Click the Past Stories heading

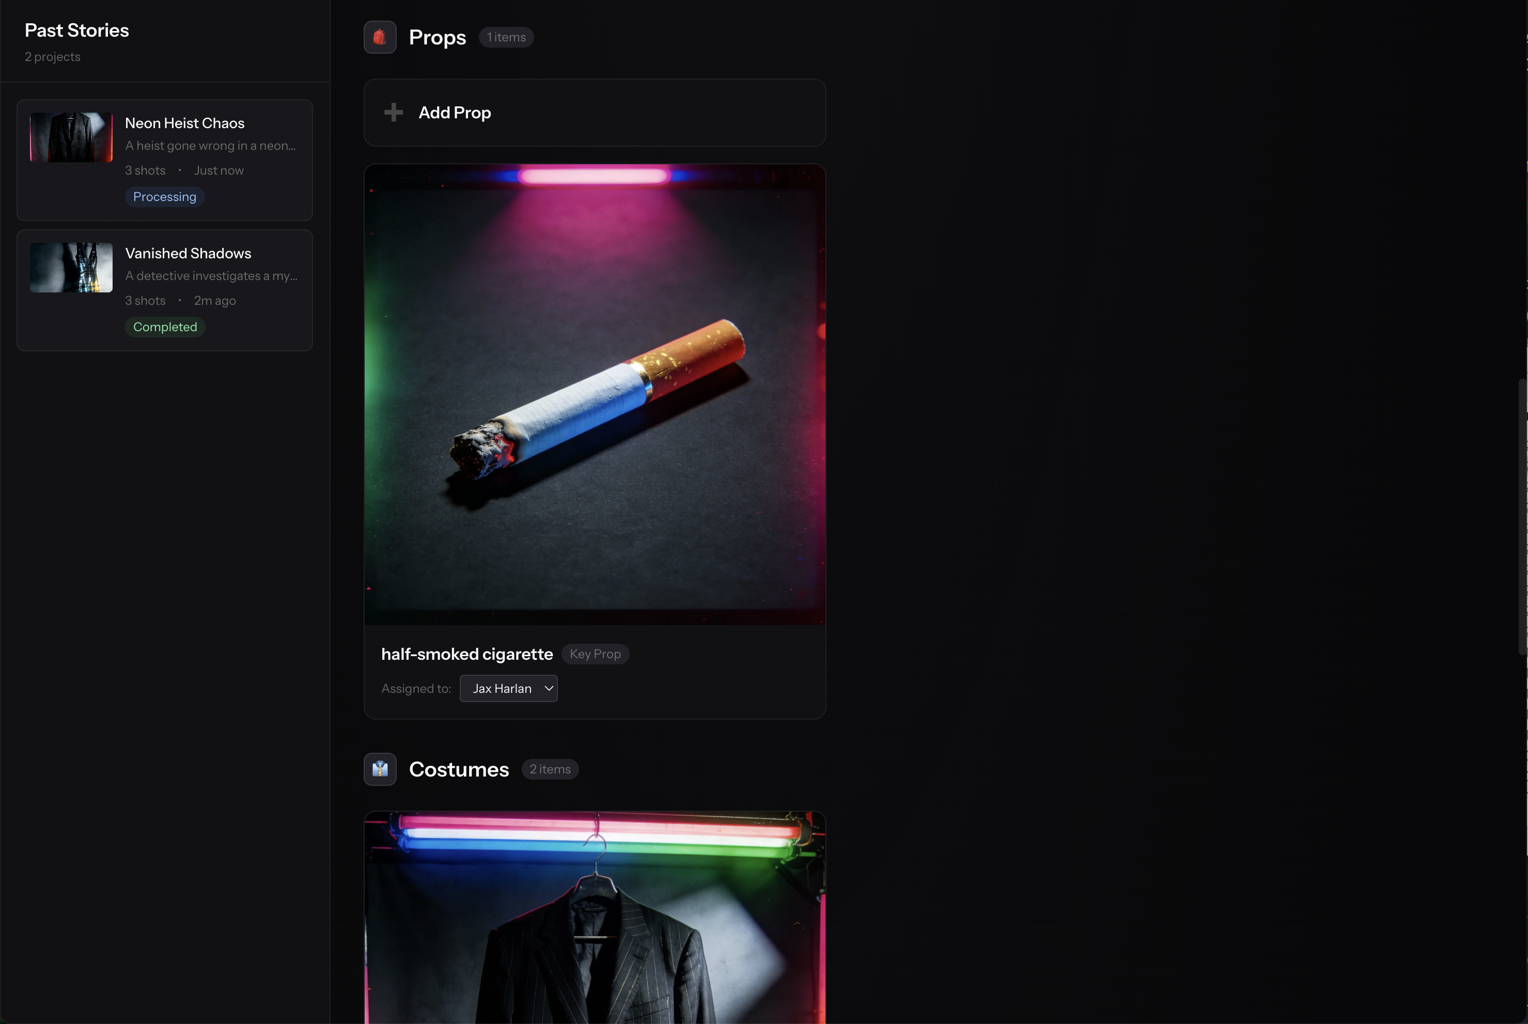coord(76,30)
